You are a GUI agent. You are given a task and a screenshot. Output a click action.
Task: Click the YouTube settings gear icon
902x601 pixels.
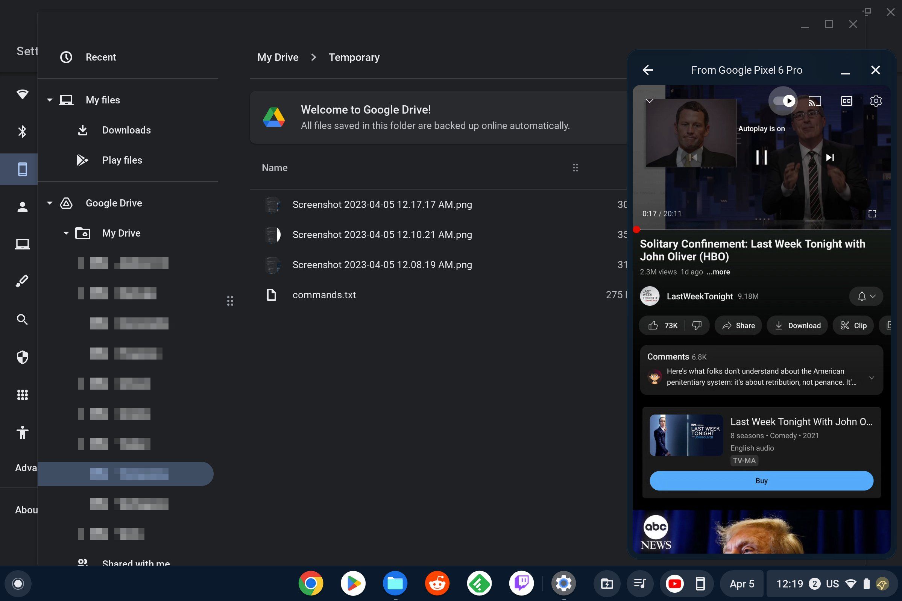pos(876,101)
